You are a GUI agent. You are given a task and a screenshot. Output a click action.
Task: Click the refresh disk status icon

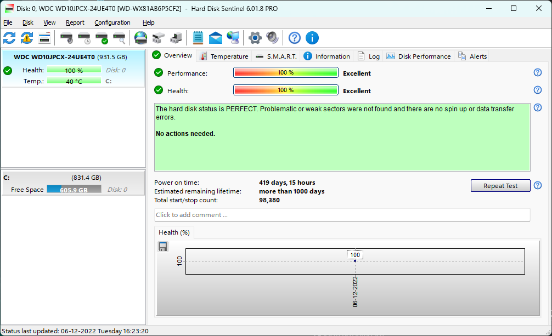(9, 38)
